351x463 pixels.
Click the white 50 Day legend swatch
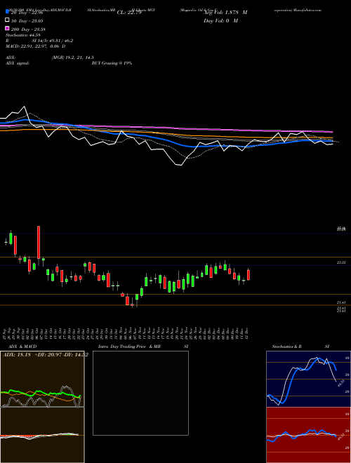point(8,20)
